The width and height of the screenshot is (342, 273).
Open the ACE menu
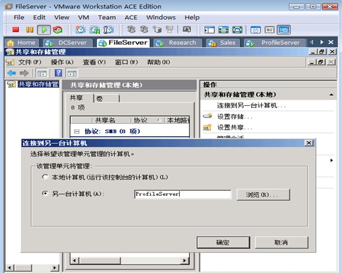coord(131,17)
